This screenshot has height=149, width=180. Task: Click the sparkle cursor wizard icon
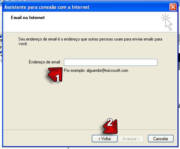coord(167,22)
